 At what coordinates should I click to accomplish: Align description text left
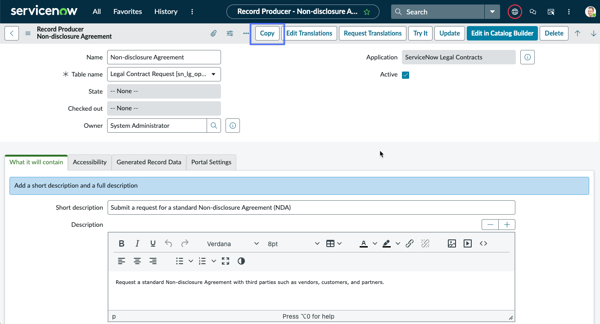click(x=122, y=261)
